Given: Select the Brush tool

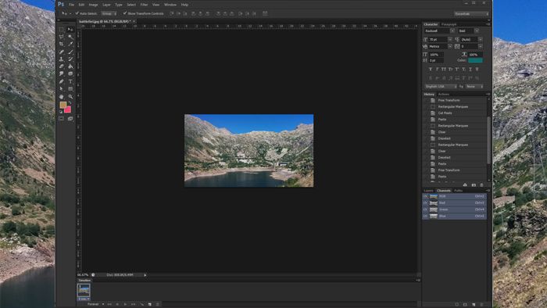Looking at the screenshot, I should click(70, 52).
